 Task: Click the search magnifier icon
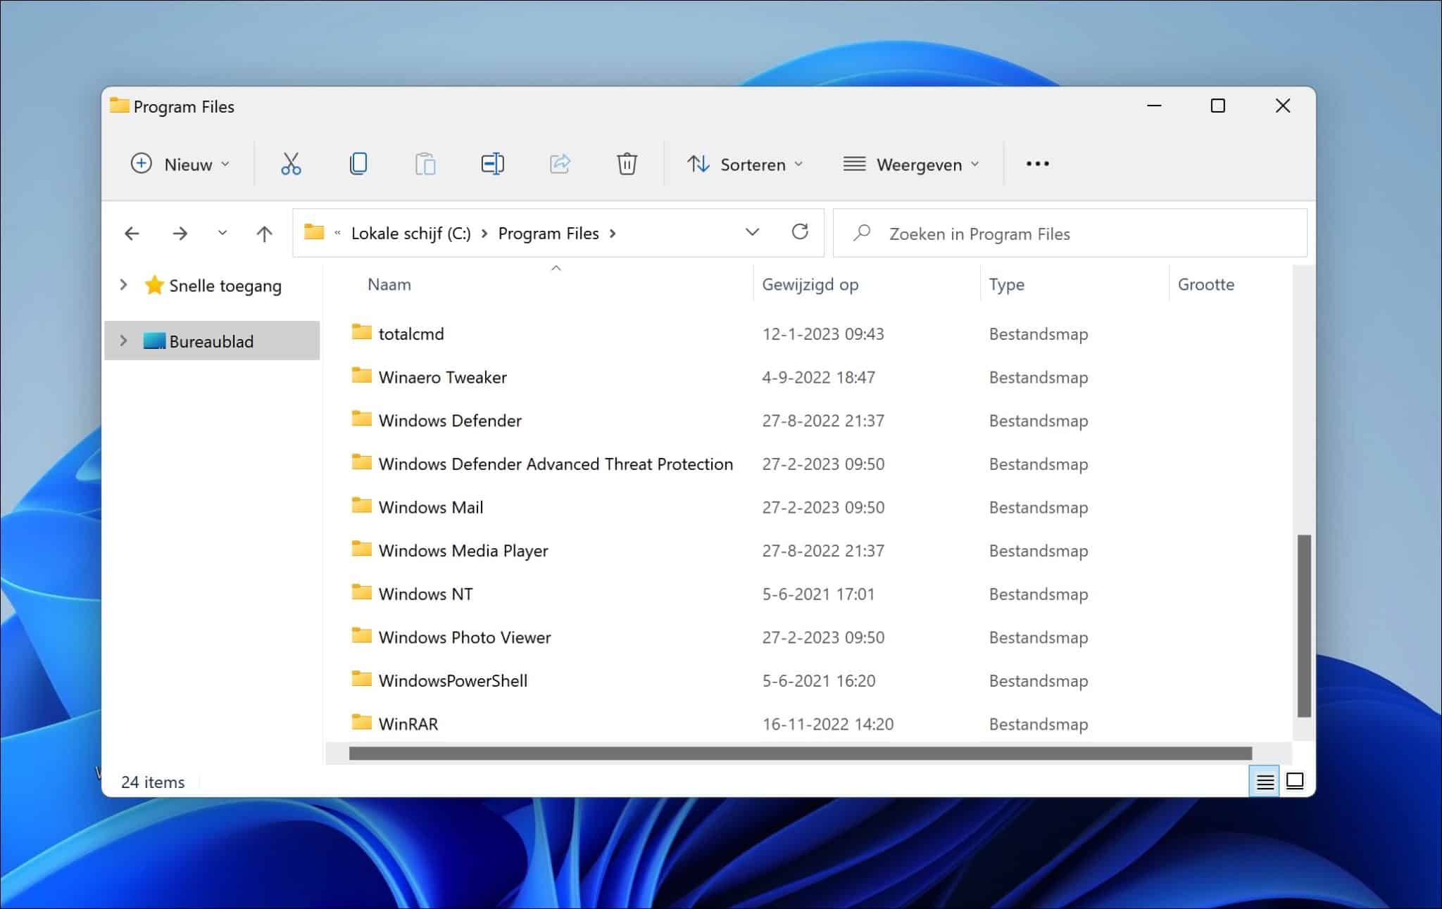862,233
